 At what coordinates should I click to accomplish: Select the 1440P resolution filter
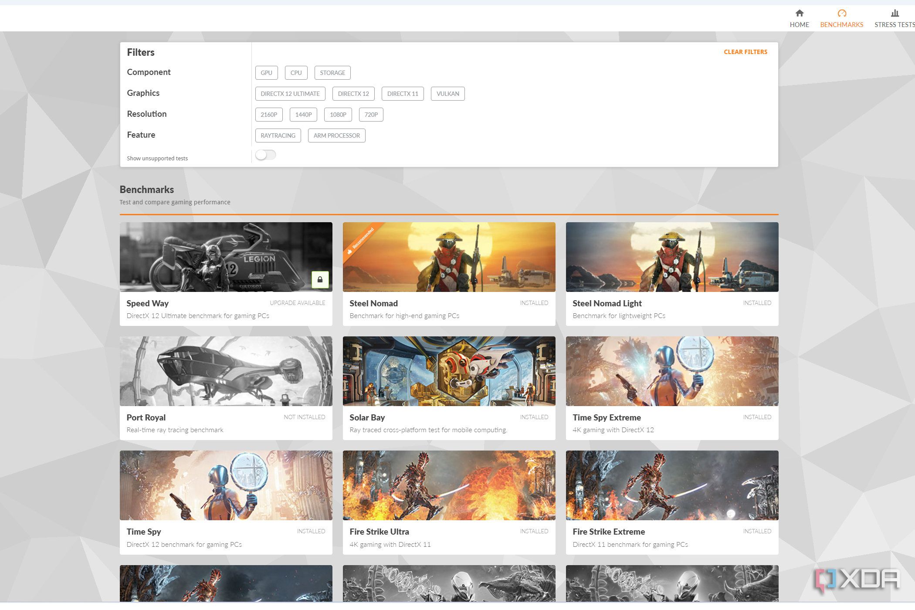click(x=303, y=115)
